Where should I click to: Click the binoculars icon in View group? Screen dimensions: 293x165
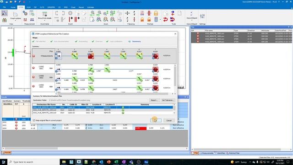coord(4,20)
